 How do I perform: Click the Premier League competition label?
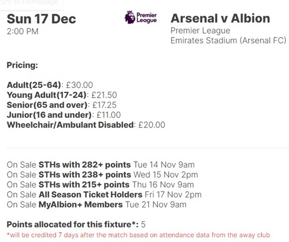(x=201, y=31)
